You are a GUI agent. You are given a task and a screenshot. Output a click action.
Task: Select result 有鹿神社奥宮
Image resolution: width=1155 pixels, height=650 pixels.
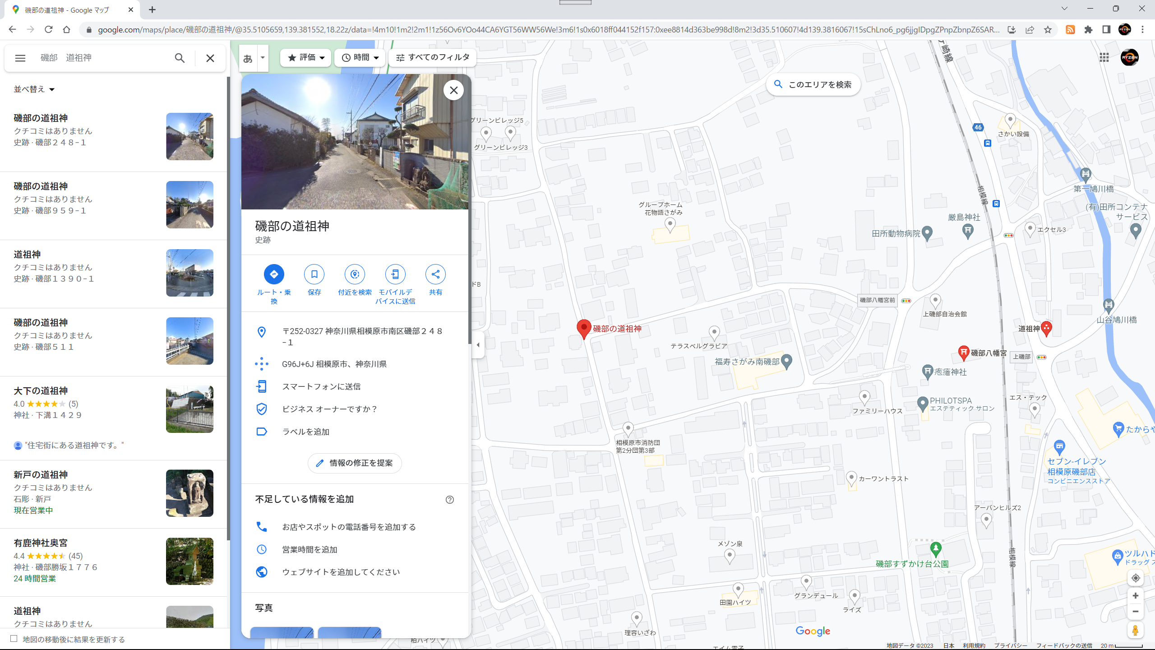point(113,562)
